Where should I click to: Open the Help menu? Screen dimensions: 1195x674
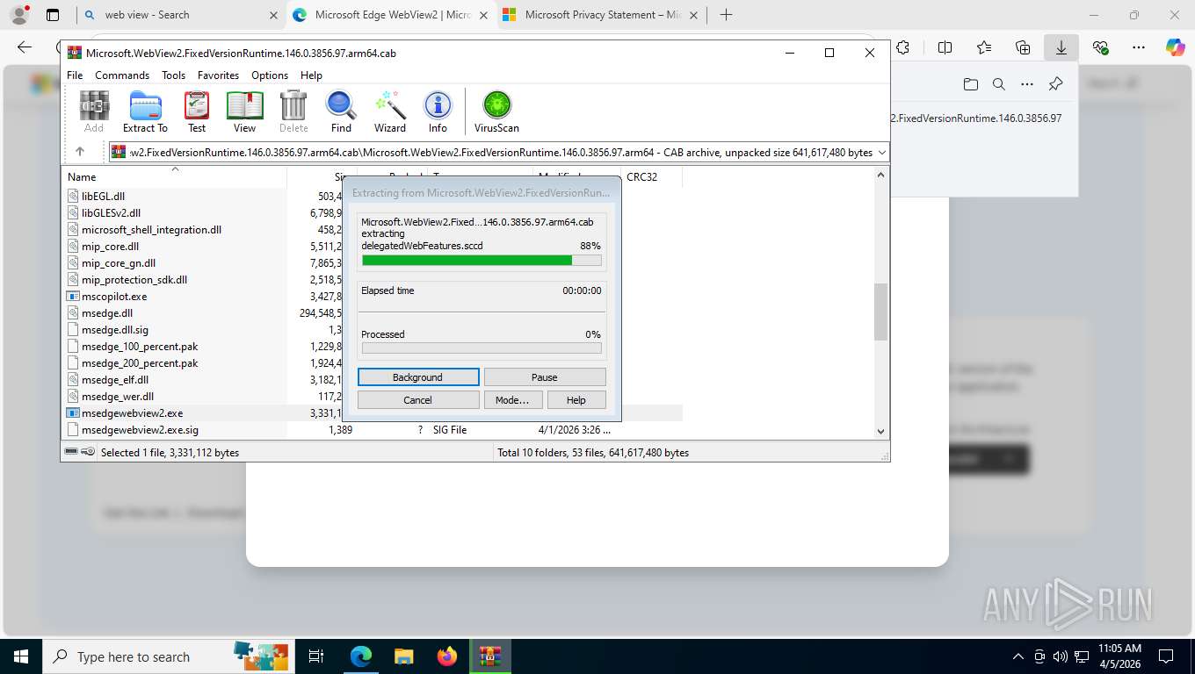click(x=311, y=75)
